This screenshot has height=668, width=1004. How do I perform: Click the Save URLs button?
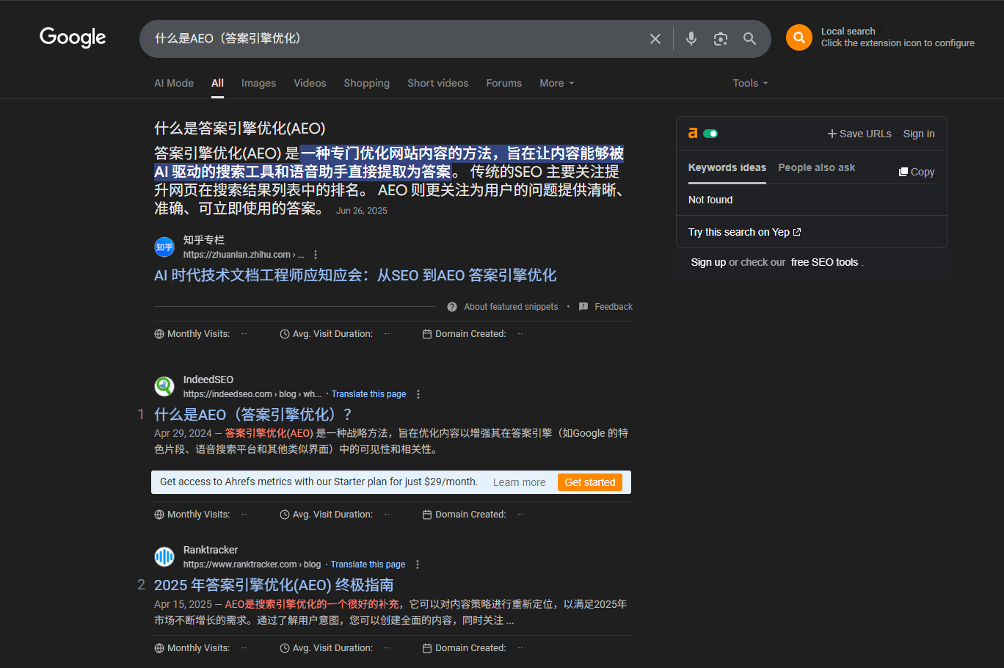(859, 134)
